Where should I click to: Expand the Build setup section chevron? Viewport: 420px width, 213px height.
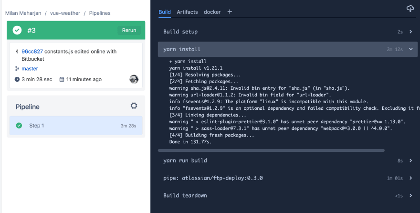pyautogui.click(x=410, y=32)
